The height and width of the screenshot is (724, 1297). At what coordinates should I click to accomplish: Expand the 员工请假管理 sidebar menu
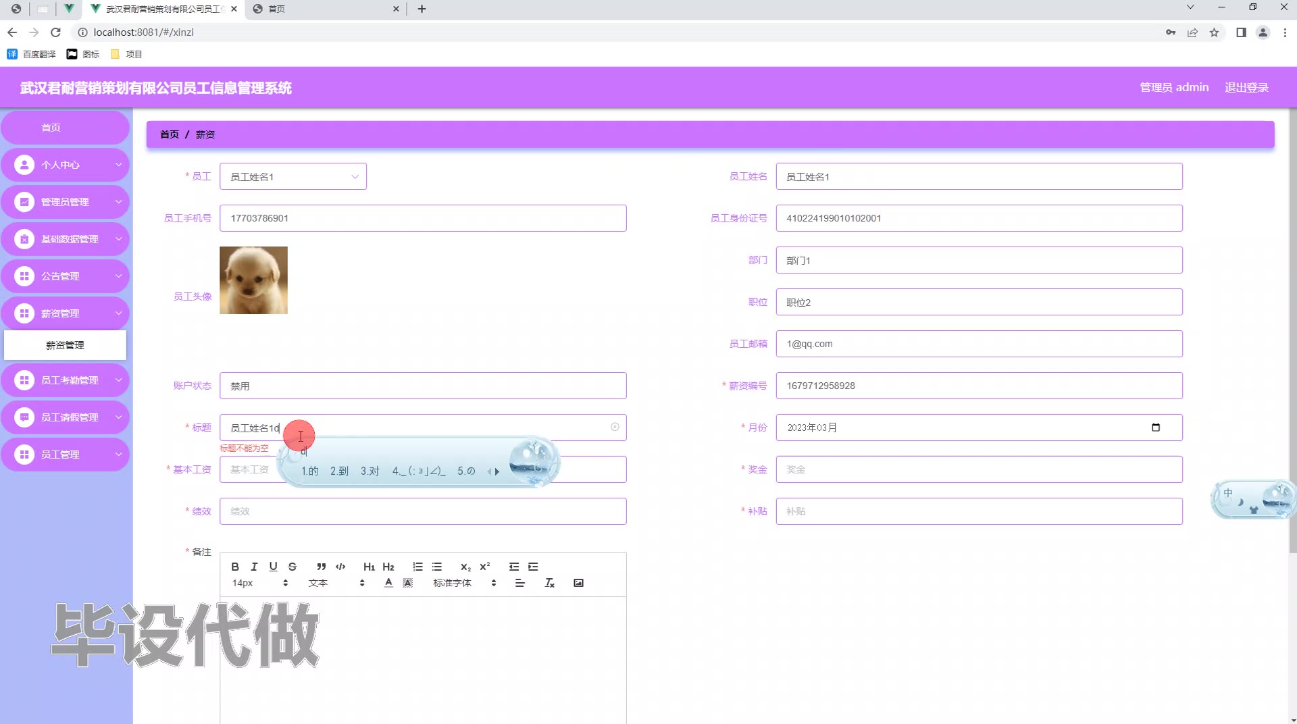point(65,417)
